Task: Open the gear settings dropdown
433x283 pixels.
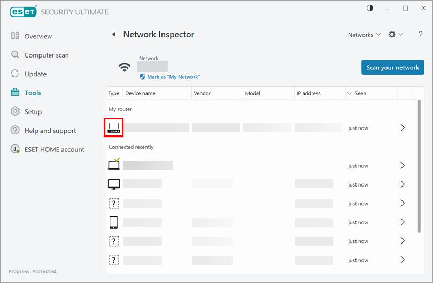Action: coord(395,35)
